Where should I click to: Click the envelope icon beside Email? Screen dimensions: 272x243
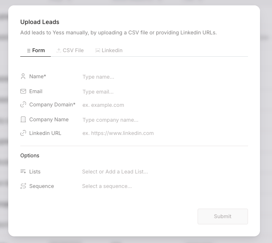tap(23, 91)
